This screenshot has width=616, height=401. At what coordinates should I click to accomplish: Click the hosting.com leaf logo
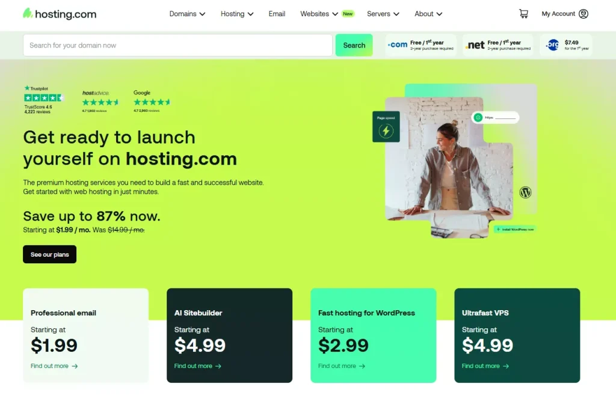(28, 13)
